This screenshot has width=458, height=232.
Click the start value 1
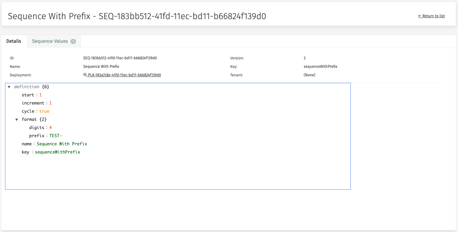tap(41, 95)
